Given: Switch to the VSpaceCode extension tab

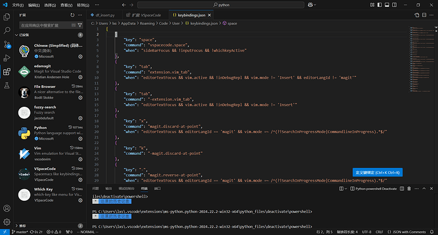Looking at the screenshot, I should (x=146, y=15).
